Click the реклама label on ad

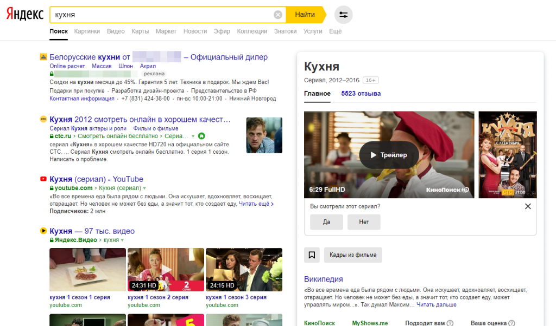click(154, 74)
